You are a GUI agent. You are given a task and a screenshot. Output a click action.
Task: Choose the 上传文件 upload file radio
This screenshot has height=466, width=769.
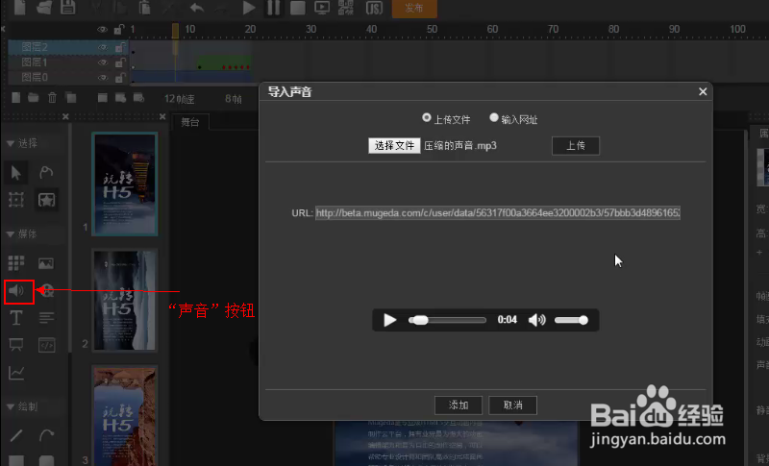click(427, 117)
